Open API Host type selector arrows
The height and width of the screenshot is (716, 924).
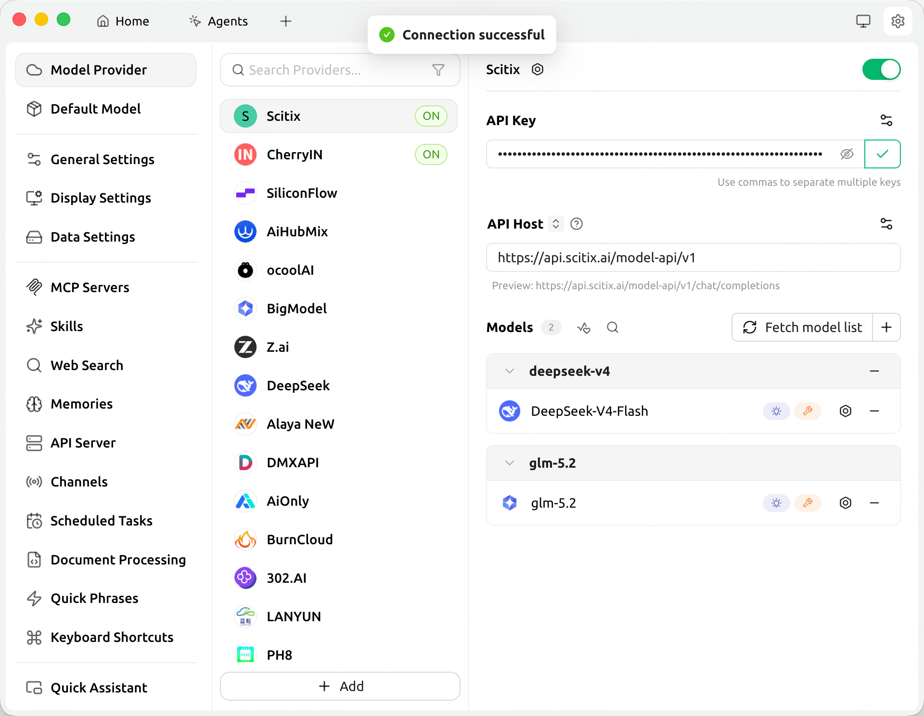pos(556,224)
